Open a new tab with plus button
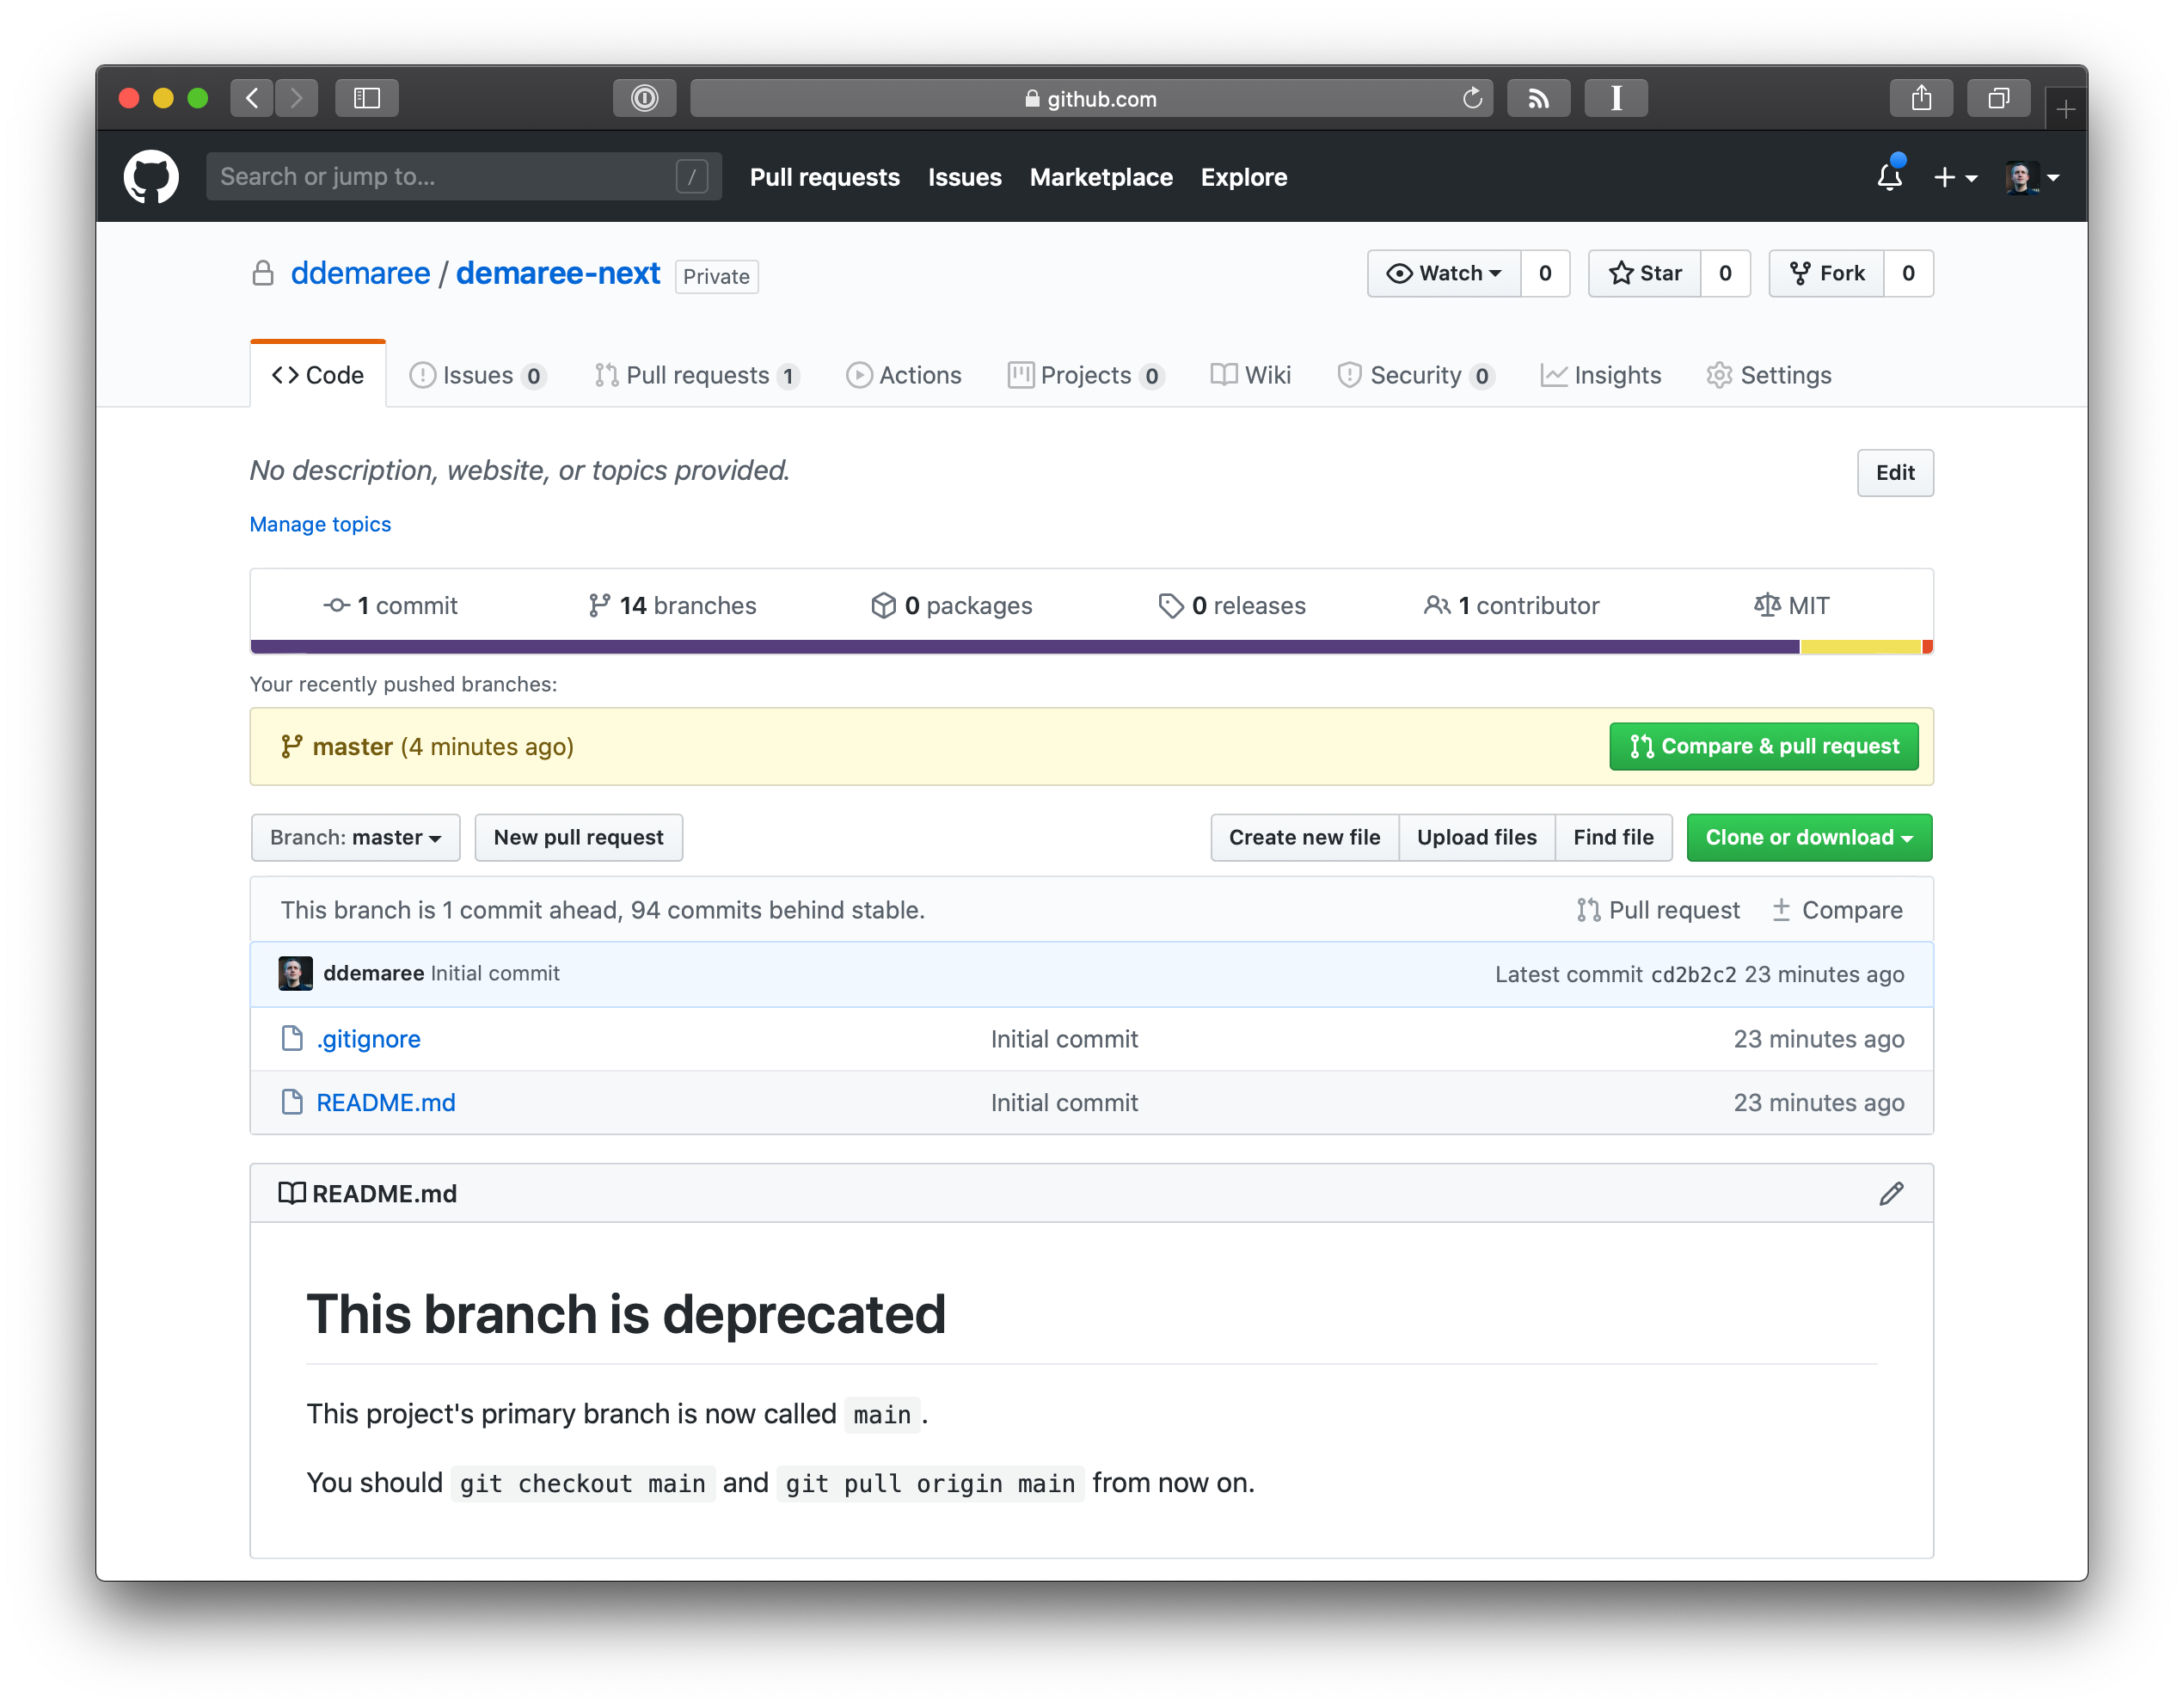This screenshot has width=2184, height=1708. 2066,109
